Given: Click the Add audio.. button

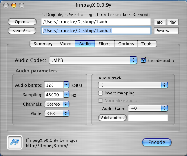Looking at the screenshot, I should click(x=112, y=118).
